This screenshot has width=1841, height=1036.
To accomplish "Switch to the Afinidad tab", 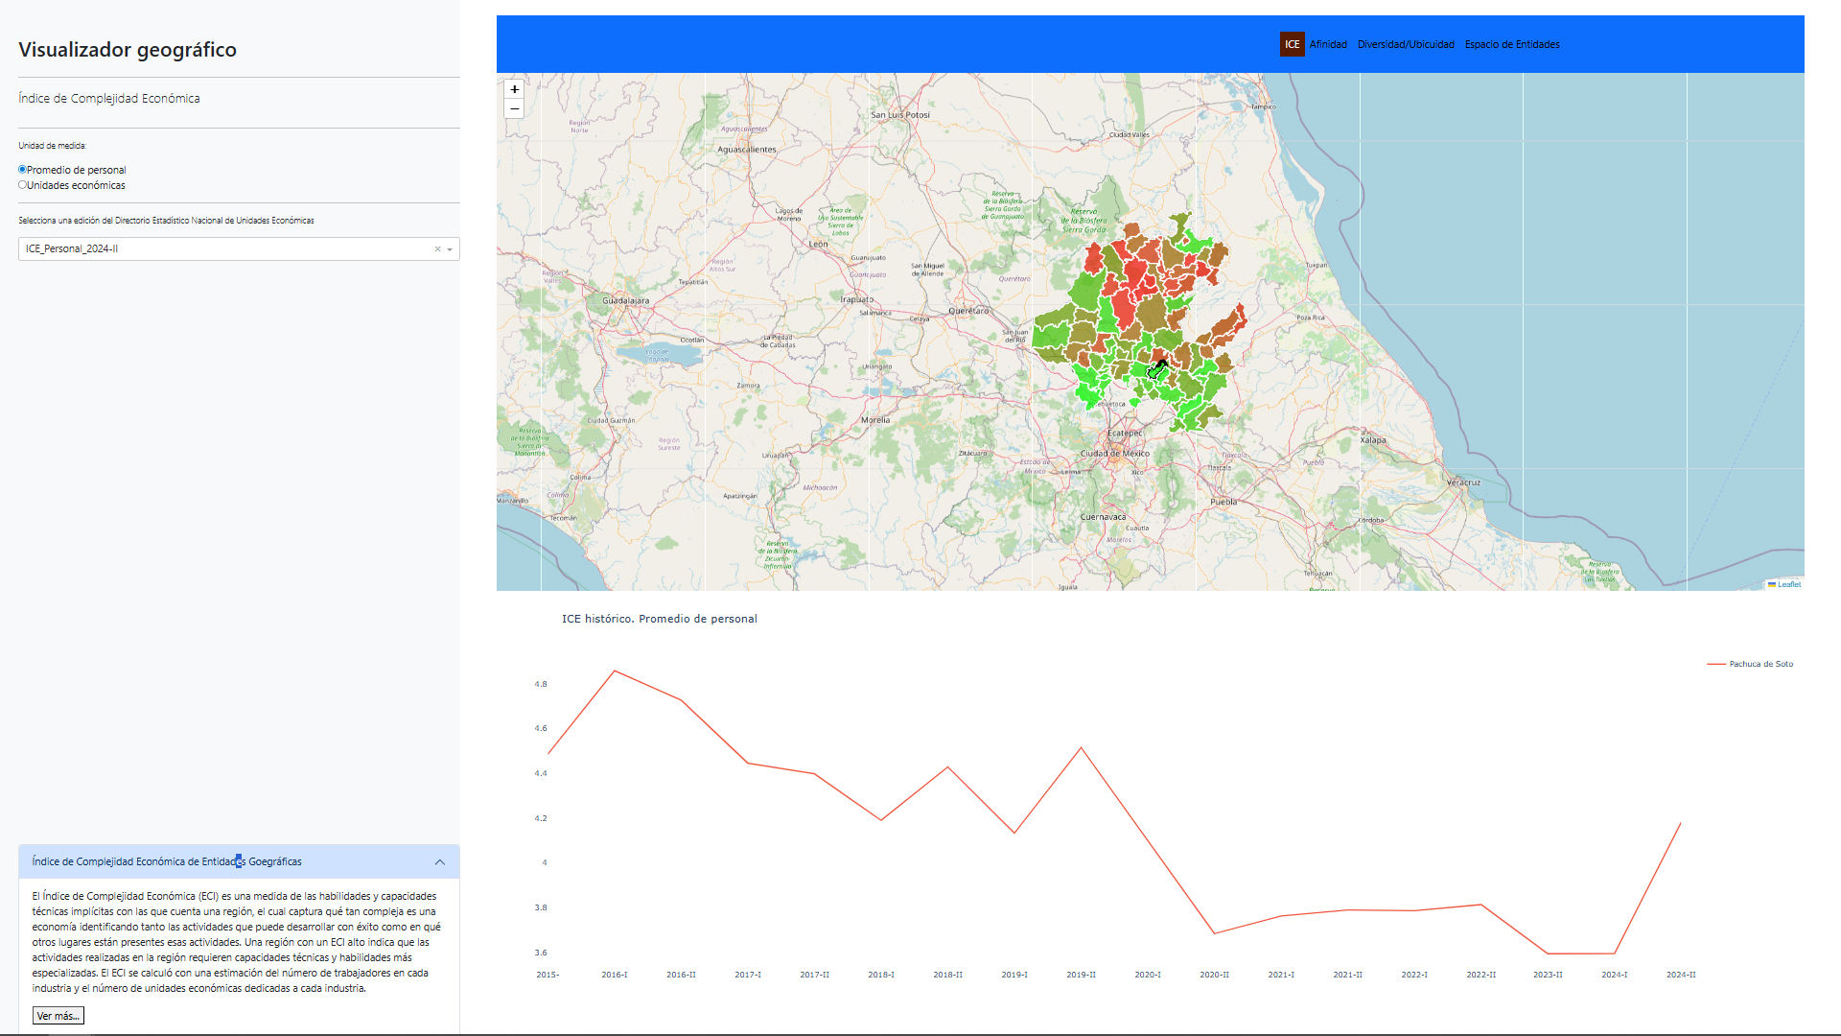I will [1328, 45].
